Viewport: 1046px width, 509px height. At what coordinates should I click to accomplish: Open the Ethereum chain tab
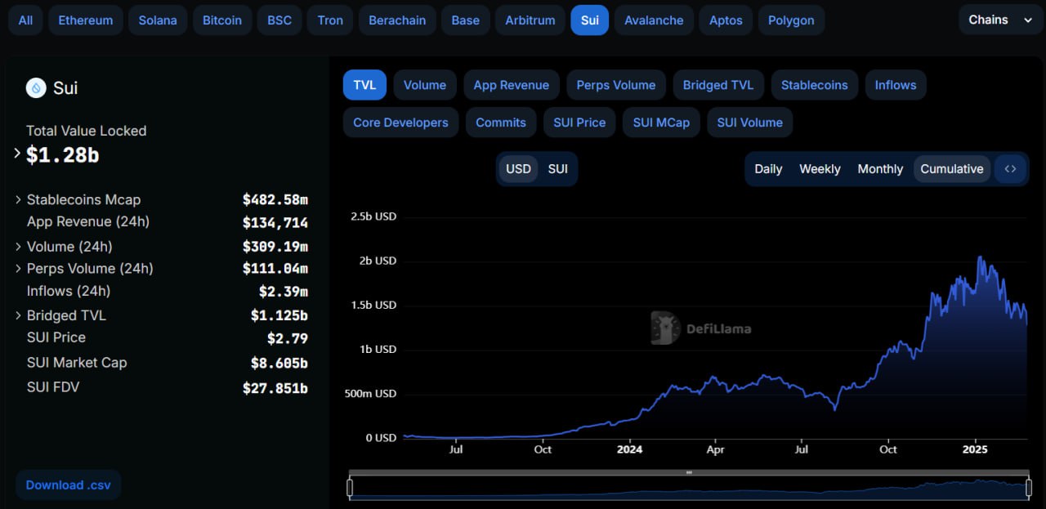tap(86, 20)
